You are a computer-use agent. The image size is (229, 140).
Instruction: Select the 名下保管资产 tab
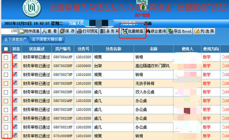(15, 39)
